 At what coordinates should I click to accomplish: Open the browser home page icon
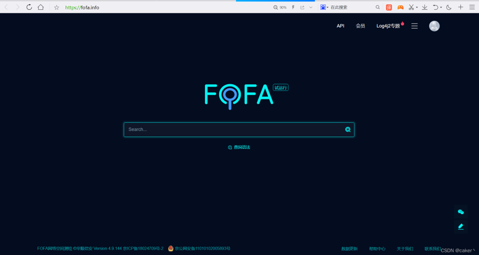(x=41, y=7)
